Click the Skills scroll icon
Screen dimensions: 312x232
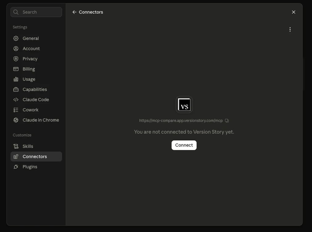[x=16, y=146]
